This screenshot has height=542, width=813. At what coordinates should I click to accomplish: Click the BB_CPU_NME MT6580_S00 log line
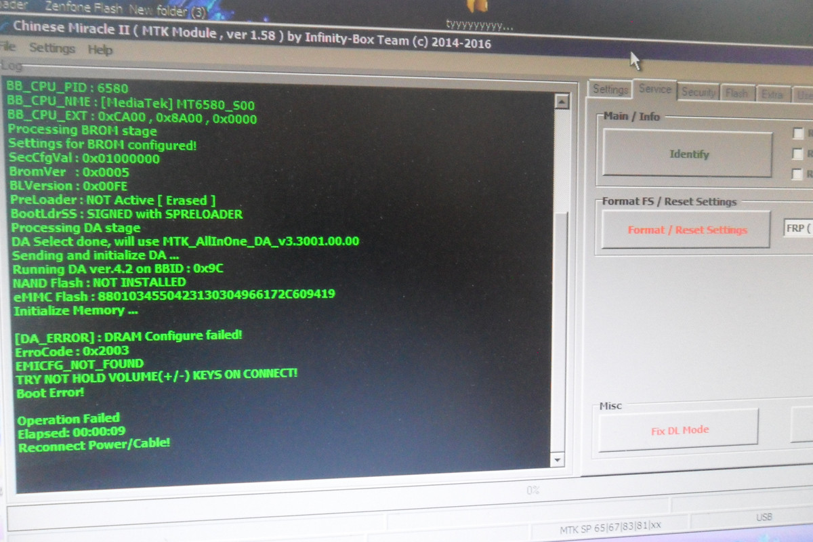click(x=130, y=104)
